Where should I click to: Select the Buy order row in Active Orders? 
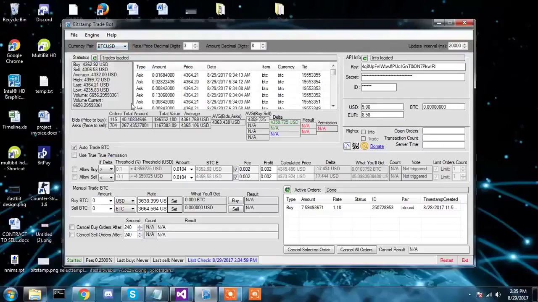click(x=375, y=208)
